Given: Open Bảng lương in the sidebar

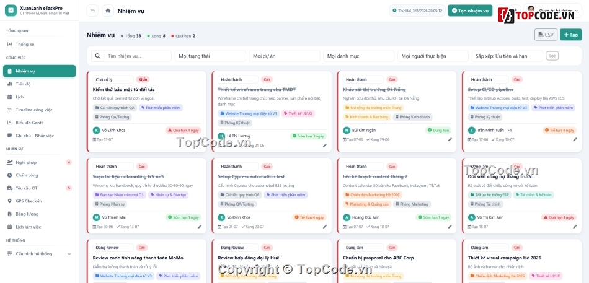Looking at the screenshot, I should coord(40,214).
